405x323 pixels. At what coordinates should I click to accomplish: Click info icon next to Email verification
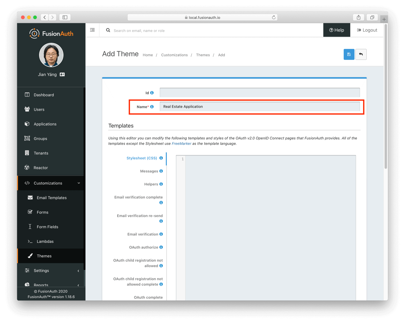click(x=161, y=234)
